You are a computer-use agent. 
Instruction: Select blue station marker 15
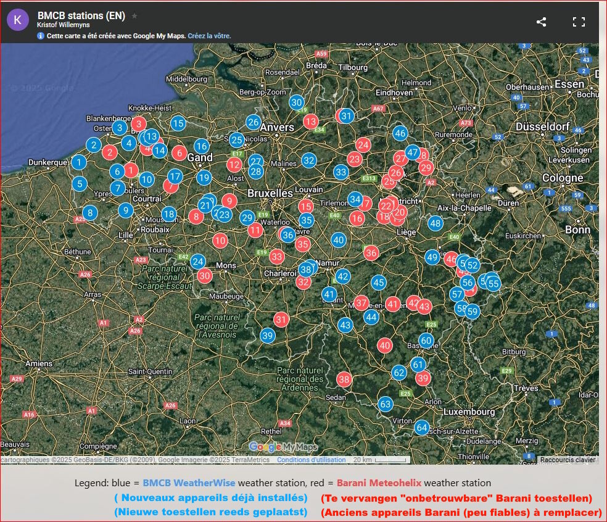(x=178, y=124)
